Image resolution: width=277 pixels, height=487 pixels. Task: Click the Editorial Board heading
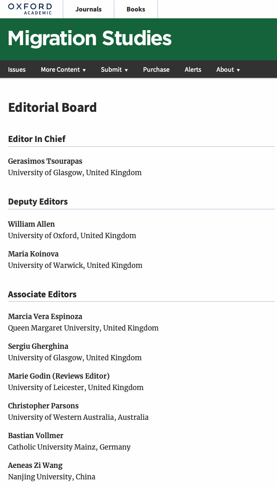[52, 107]
